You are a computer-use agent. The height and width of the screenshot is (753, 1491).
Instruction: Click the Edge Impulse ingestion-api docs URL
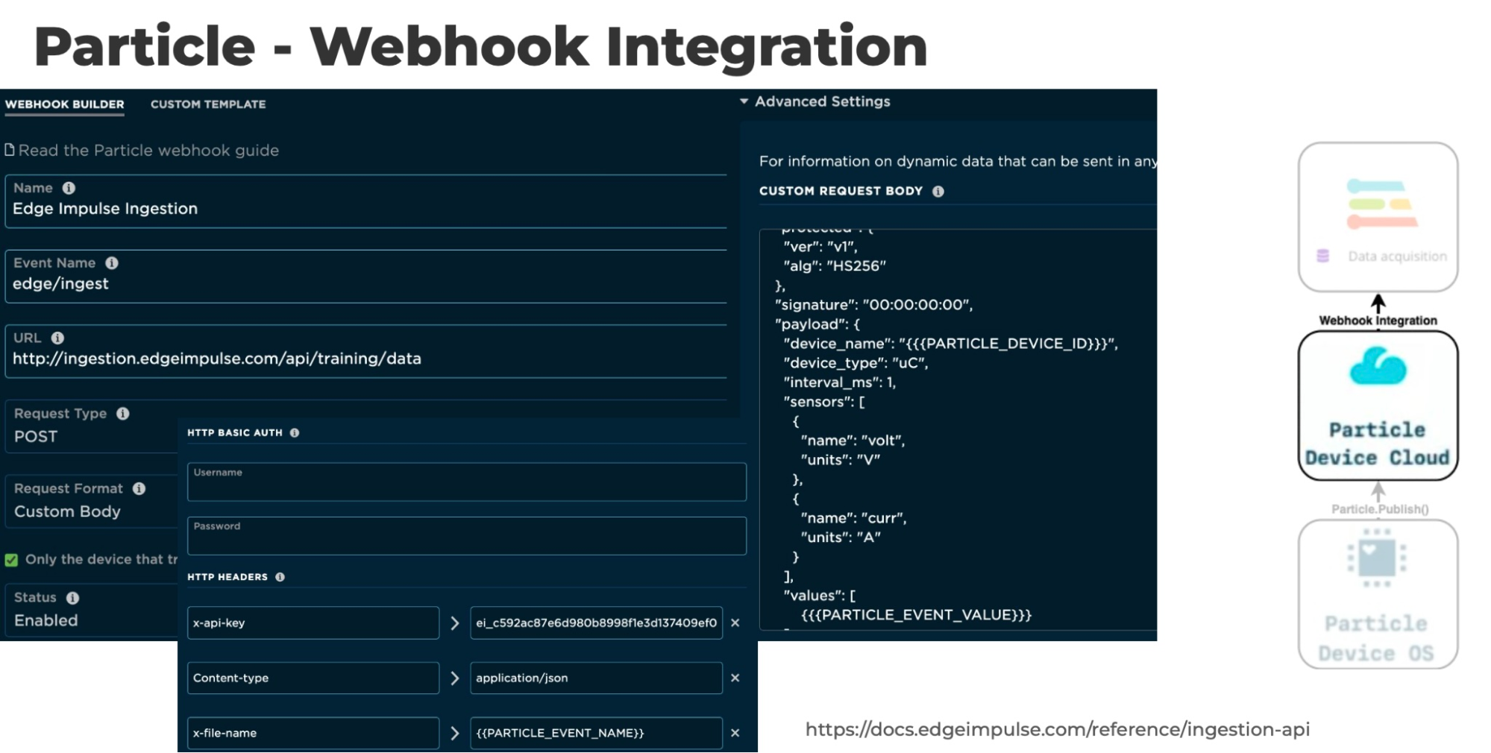(1058, 729)
